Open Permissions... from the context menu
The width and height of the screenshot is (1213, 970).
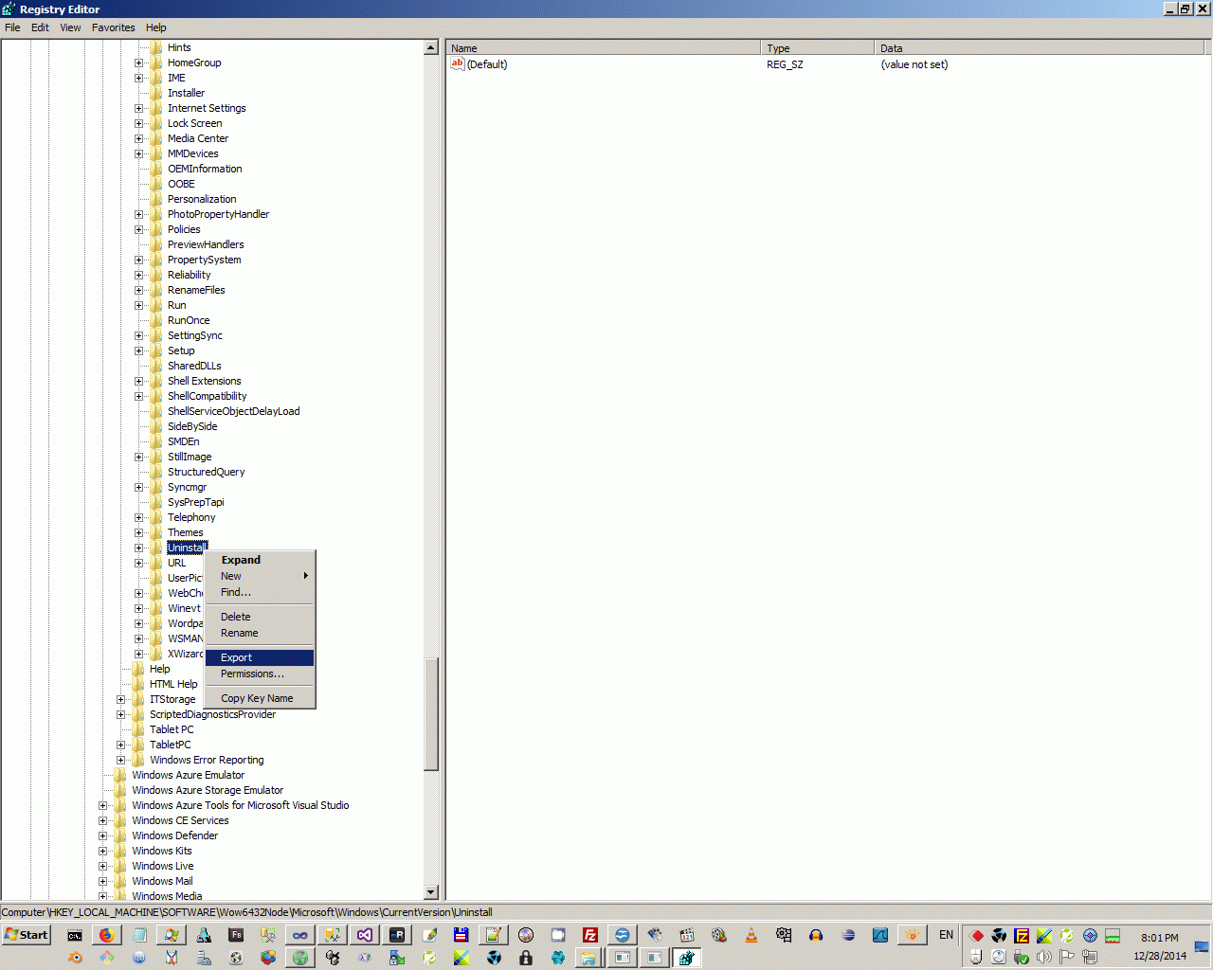coord(260,674)
